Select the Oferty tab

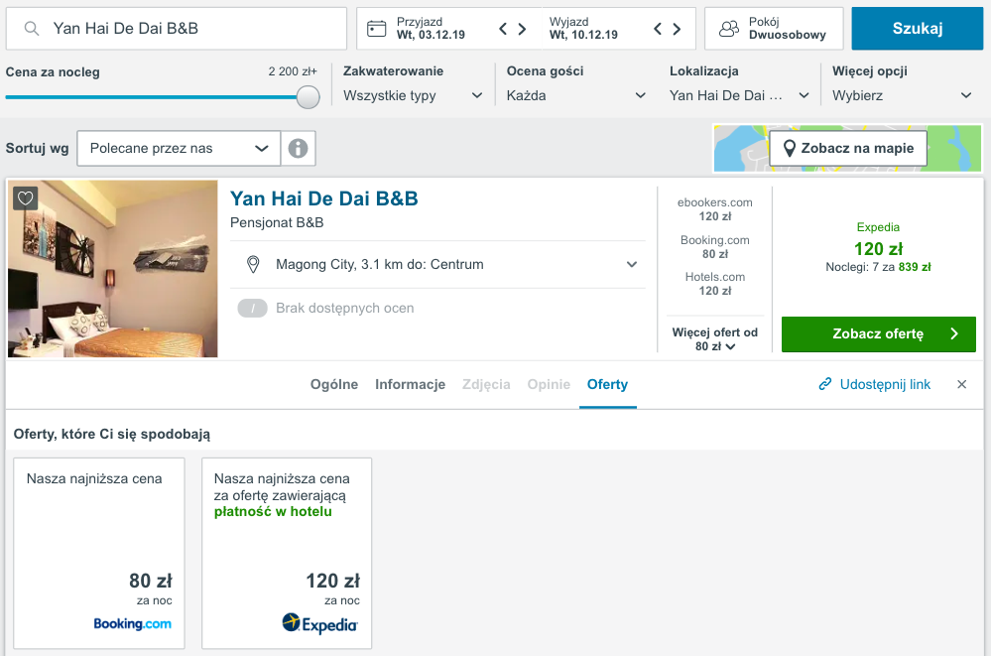(607, 385)
